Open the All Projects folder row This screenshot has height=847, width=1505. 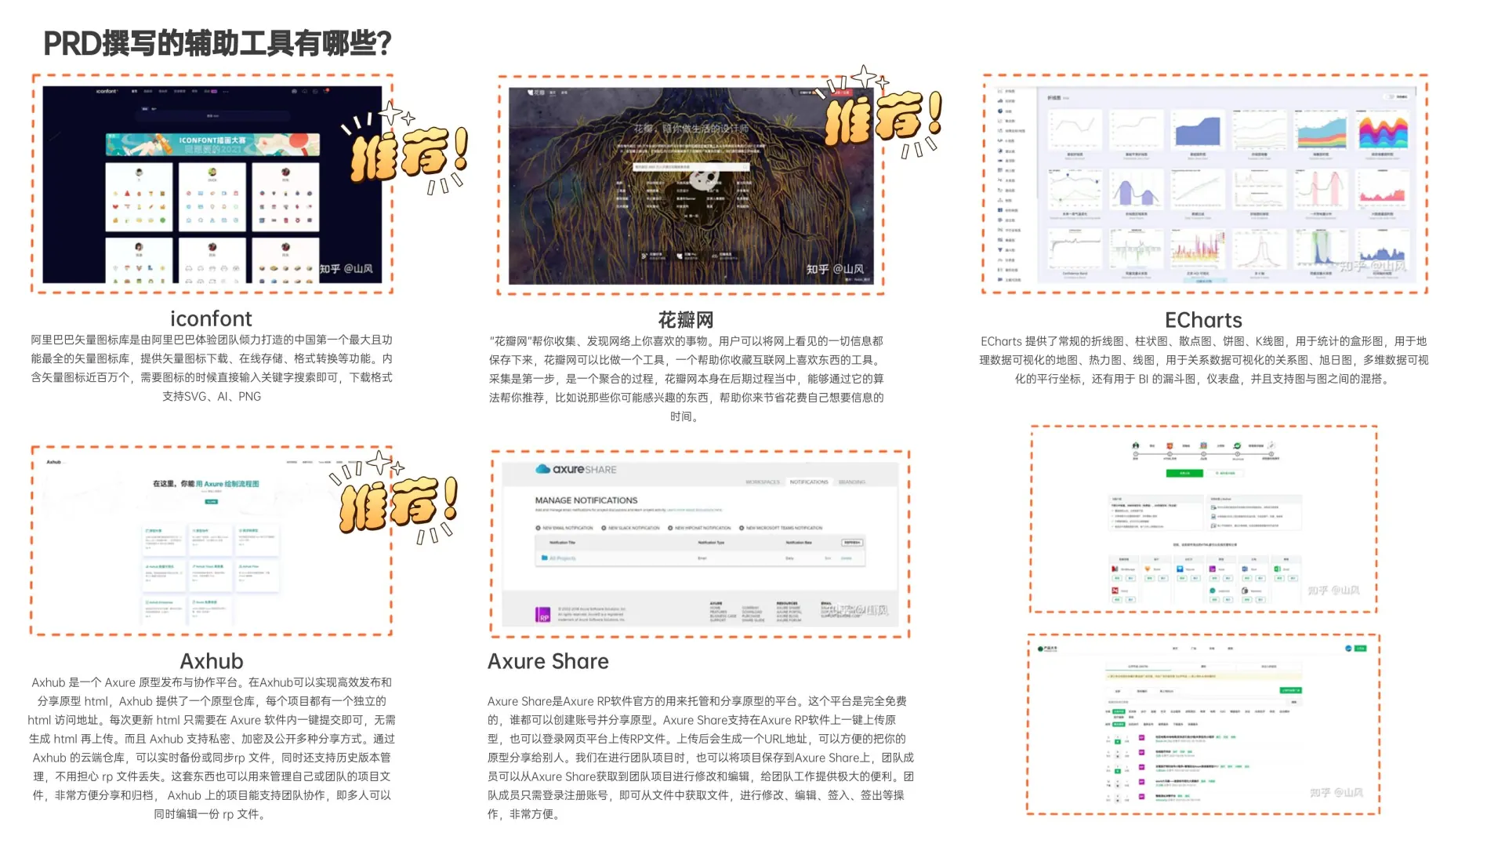click(702, 558)
